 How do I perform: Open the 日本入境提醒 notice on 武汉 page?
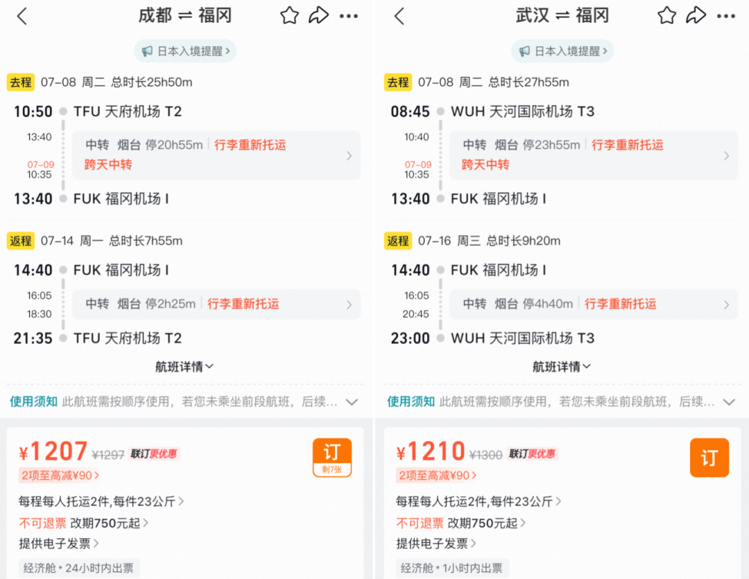click(x=562, y=51)
